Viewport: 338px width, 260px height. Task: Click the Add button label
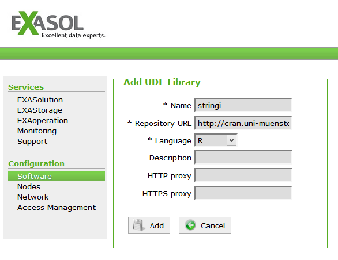pos(157,225)
